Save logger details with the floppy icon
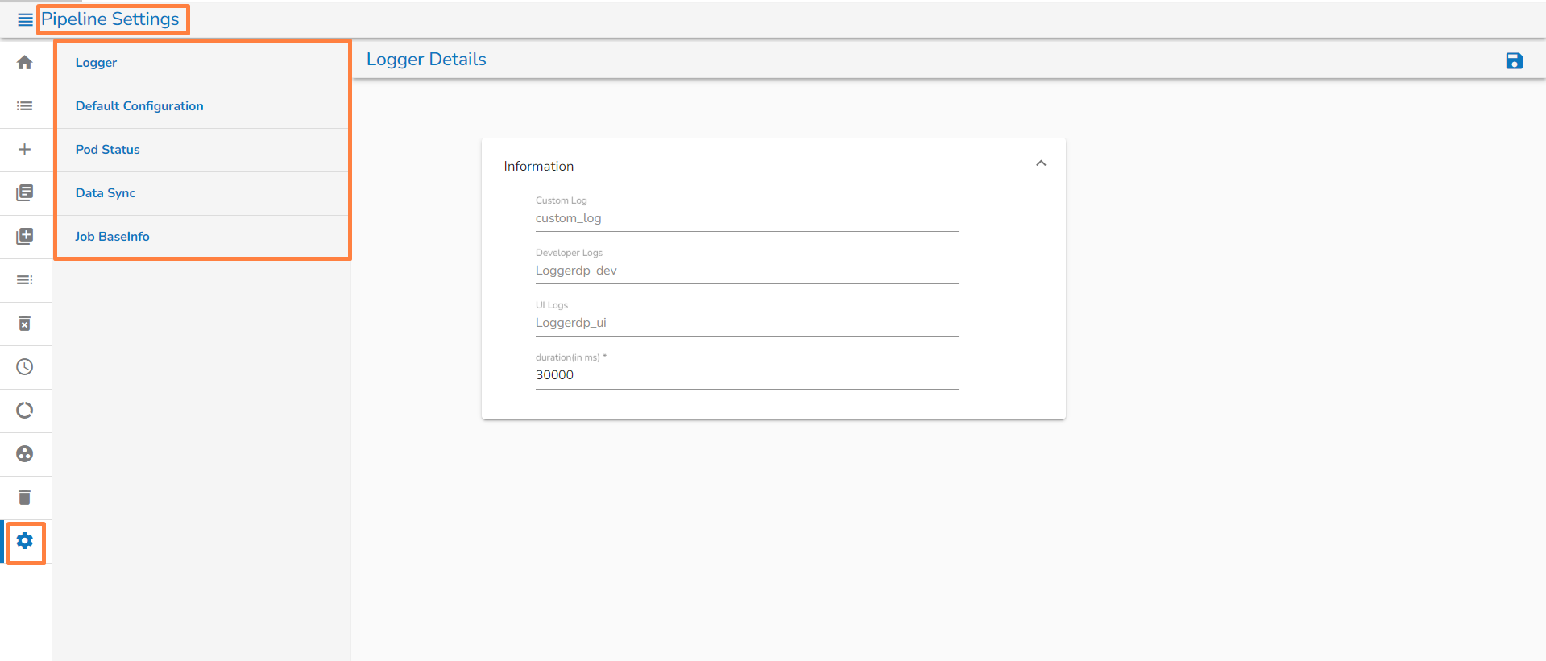This screenshot has width=1546, height=661. (x=1514, y=61)
